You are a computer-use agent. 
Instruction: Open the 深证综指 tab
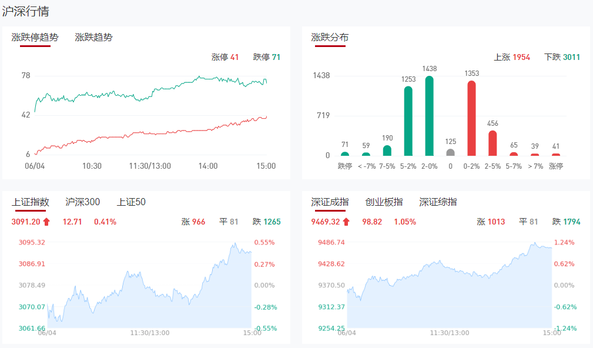pos(438,202)
